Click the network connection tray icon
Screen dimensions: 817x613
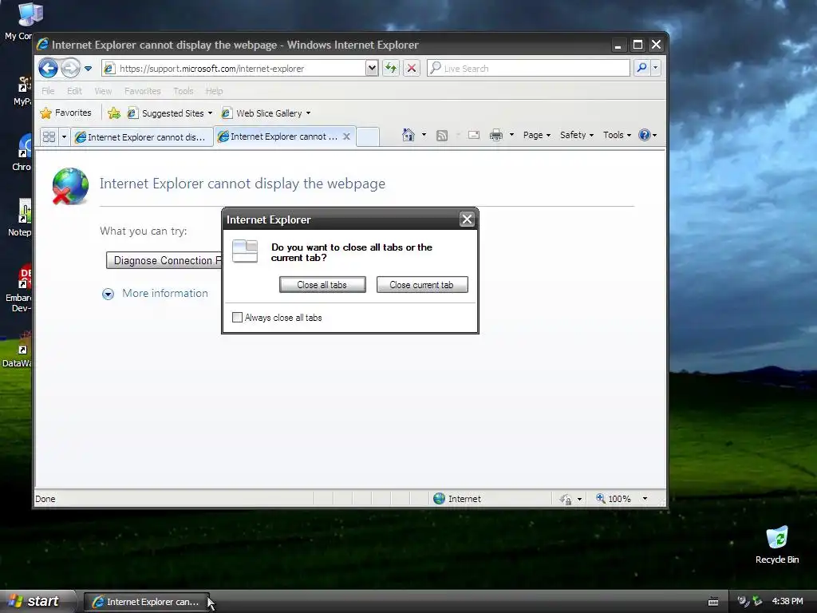pyautogui.click(x=757, y=601)
